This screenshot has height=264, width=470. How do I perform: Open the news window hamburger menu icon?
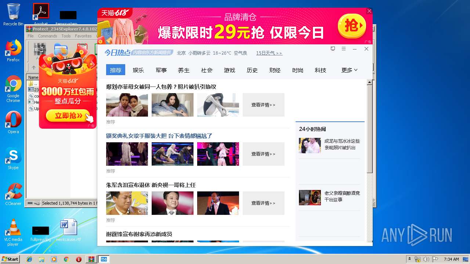(x=344, y=49)
